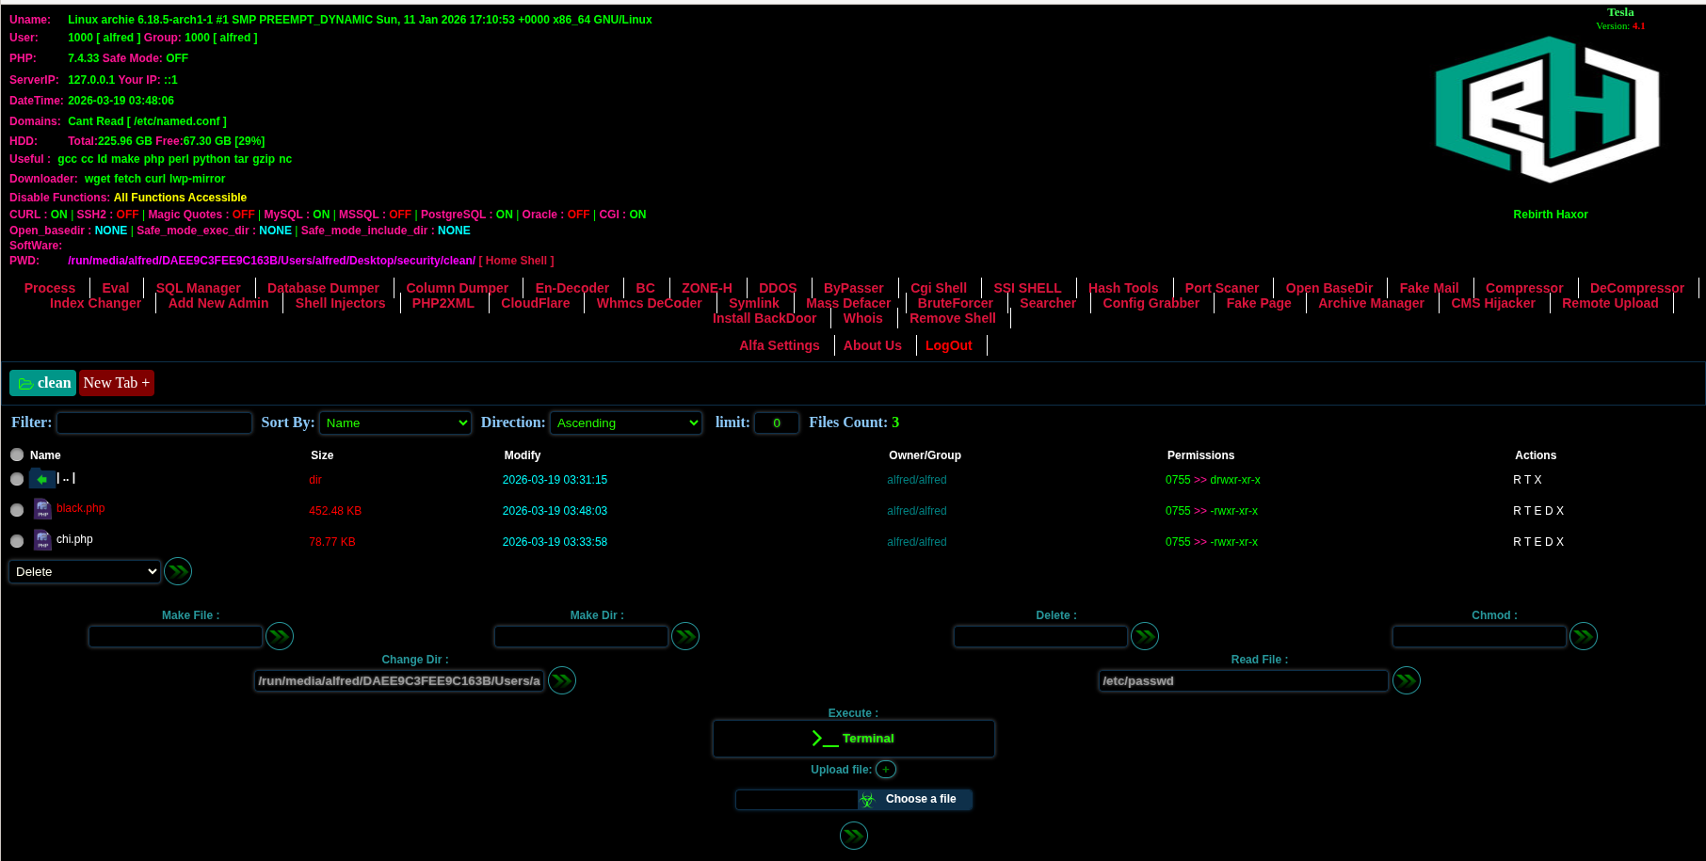Click the go arrow next to Delete dropdown

click(178, 571)
